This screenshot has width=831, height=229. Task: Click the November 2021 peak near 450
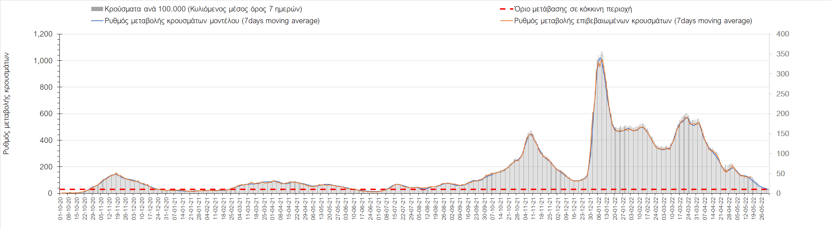pos(531,134)
